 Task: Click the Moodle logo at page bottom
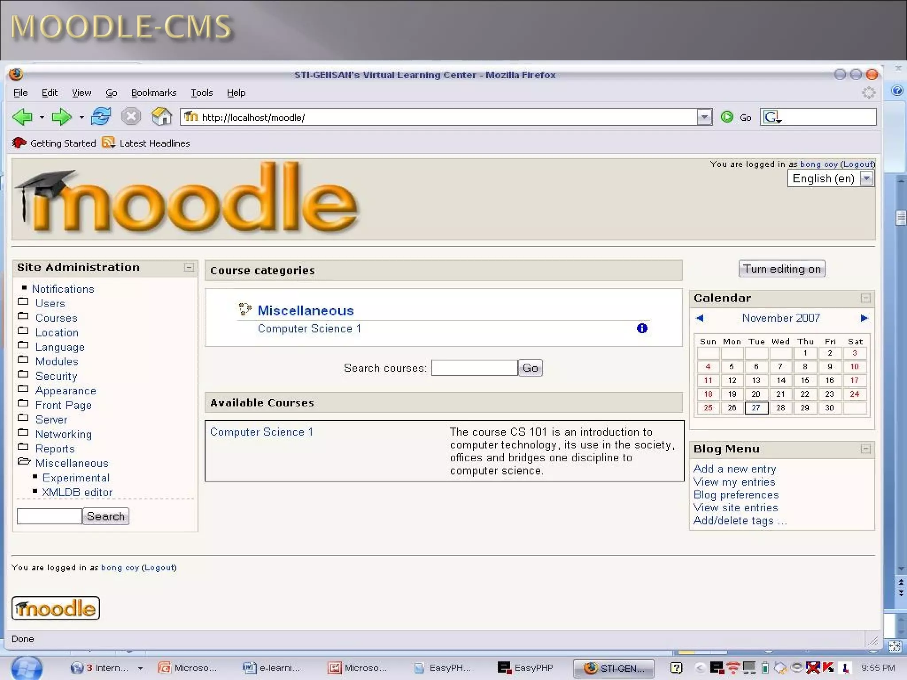tap(56, 608)
